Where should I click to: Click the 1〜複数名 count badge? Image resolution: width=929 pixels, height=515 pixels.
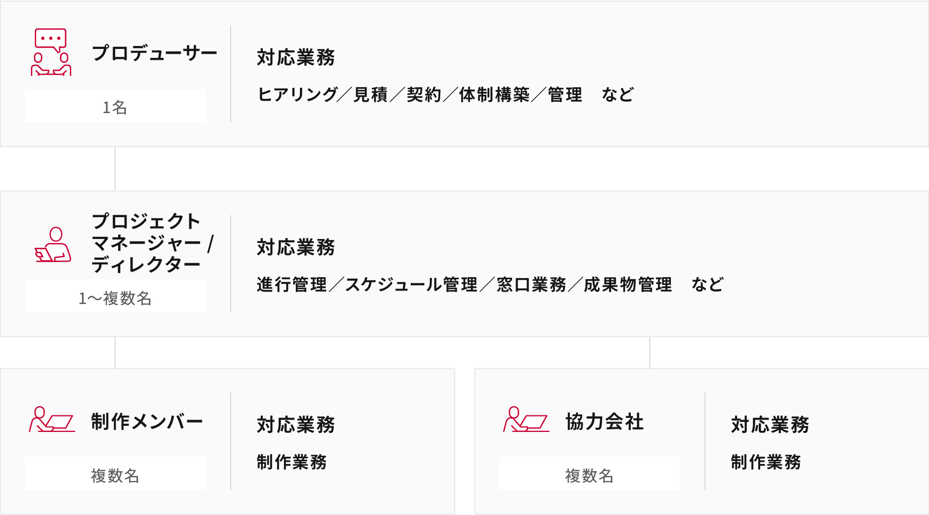[x=115, y=297]
